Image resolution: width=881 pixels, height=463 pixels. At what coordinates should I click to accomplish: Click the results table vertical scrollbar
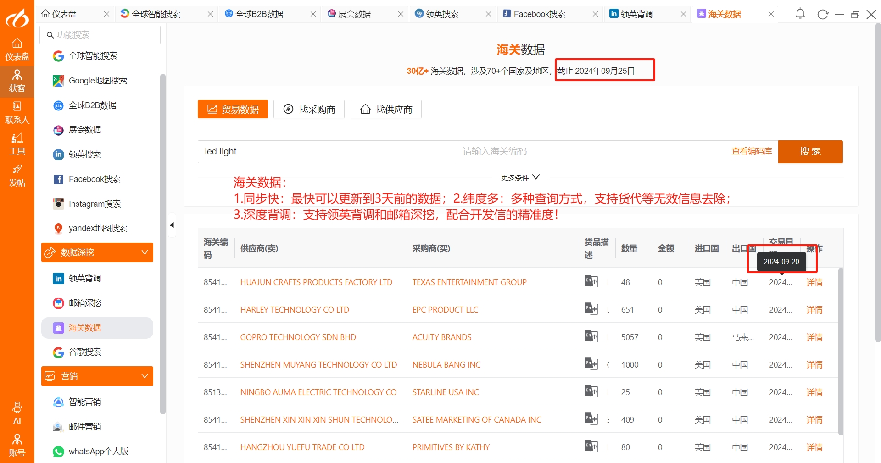click(841, 351)
